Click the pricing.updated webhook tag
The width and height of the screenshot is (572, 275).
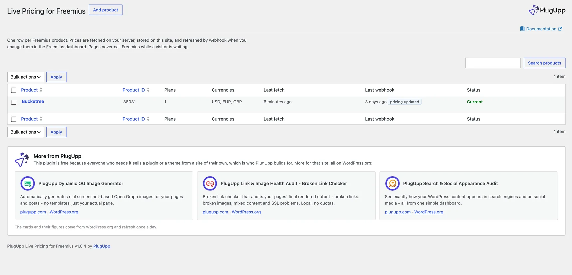coord(404,102)
